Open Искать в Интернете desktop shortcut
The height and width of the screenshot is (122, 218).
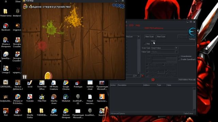(x=6, y=42)
